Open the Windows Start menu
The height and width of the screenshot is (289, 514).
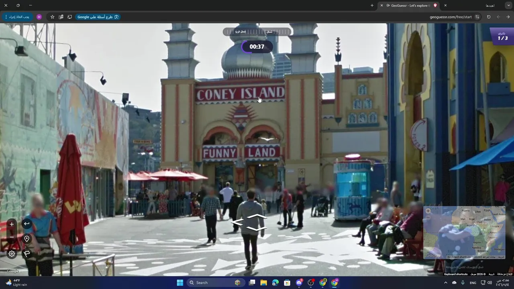coord(180,283)
